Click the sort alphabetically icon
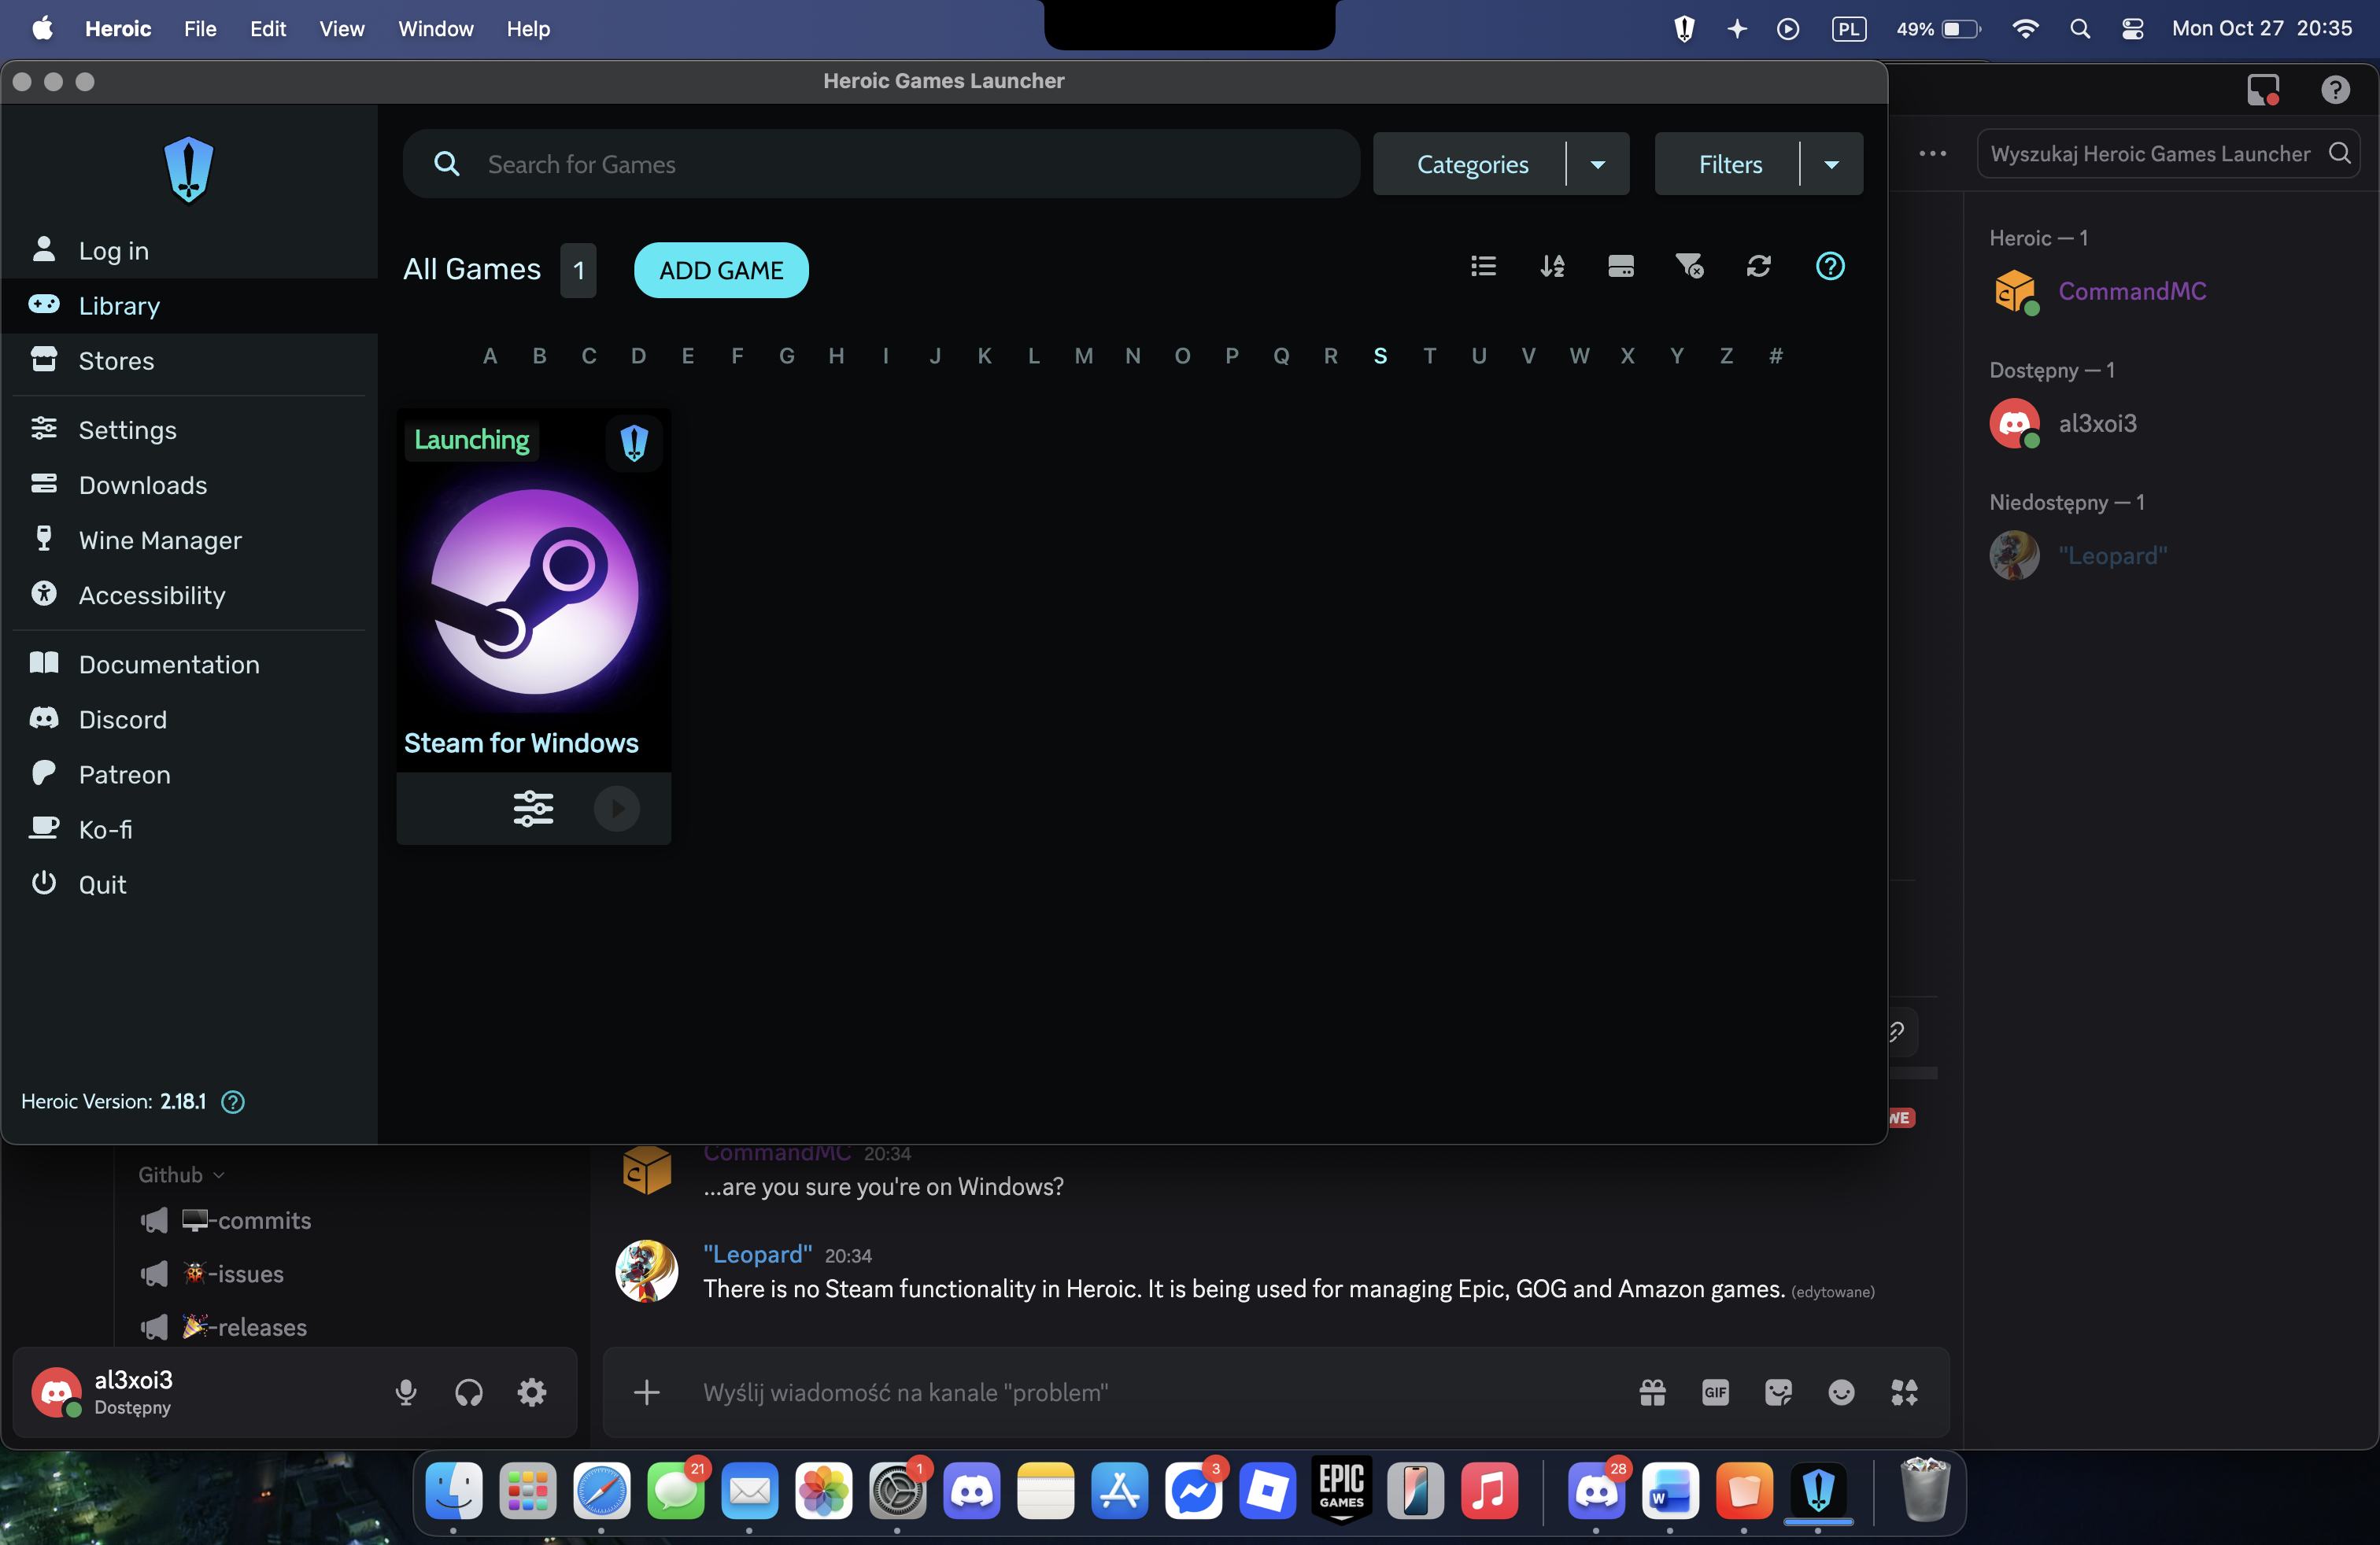 click(1552, 266)
